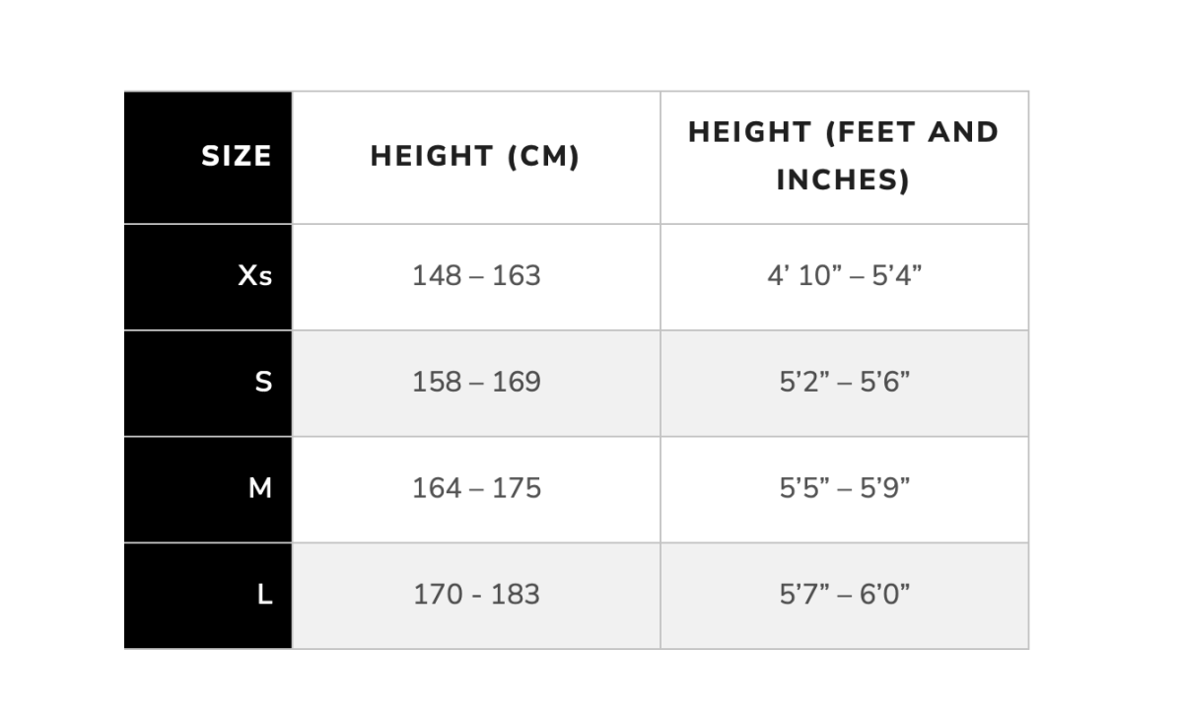The width and height of the screenshot is (1183, 719).
Task: Click the 169 value in S row
Action: [x=517, y=382]
